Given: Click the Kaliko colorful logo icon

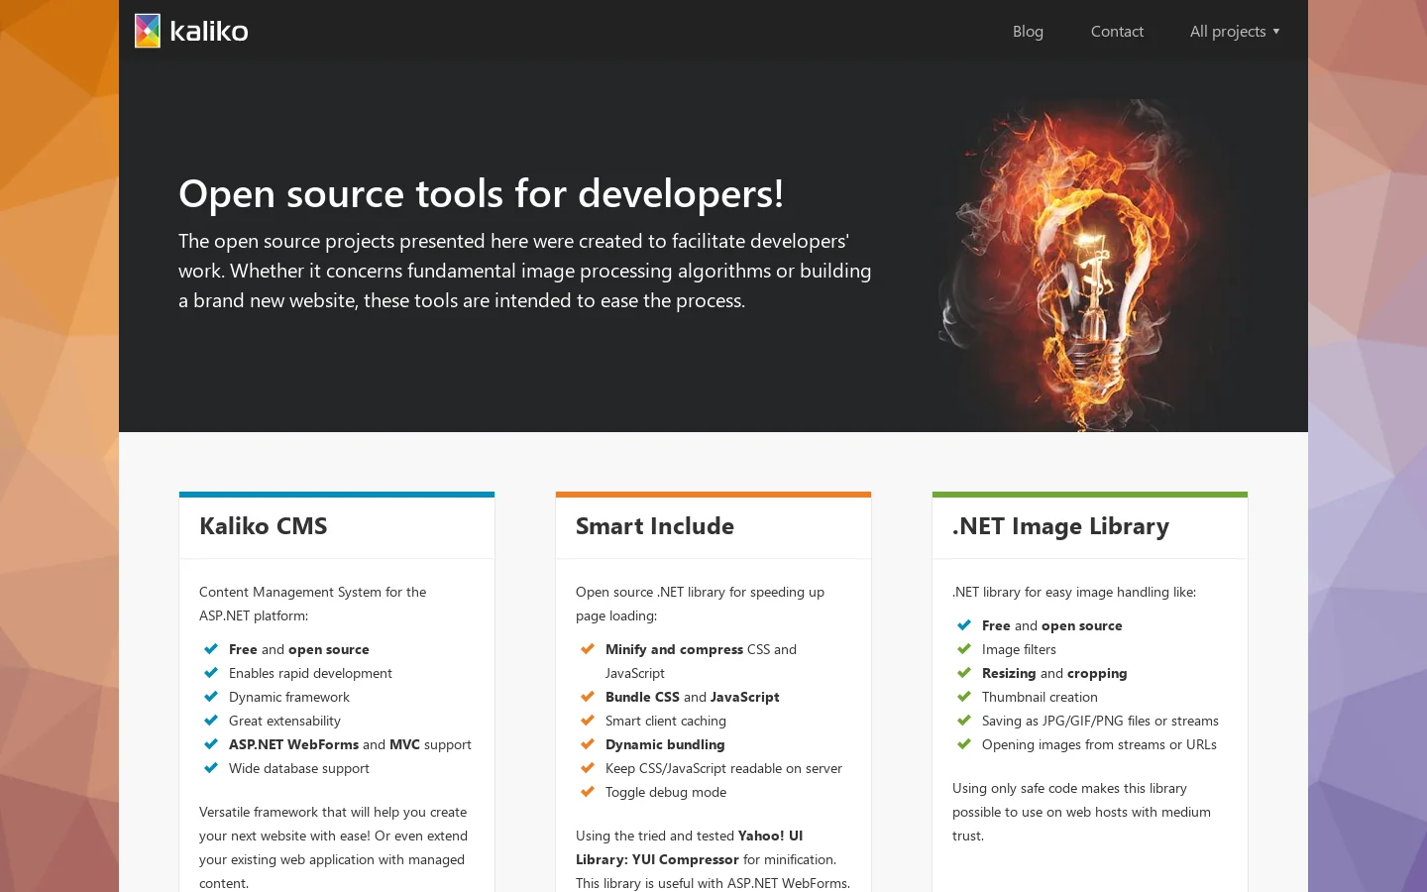Looking at the screenshot, I should tap(148, 31).
